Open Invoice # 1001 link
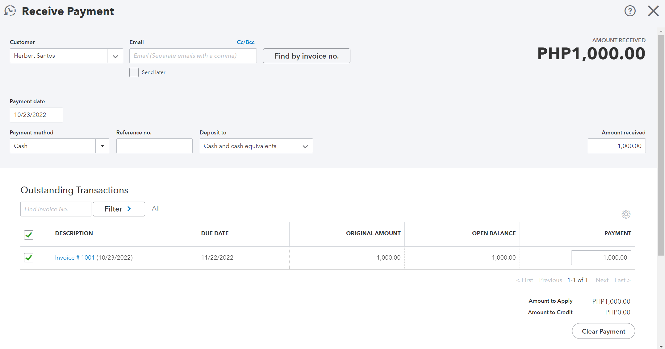 [x=75, y=258]
